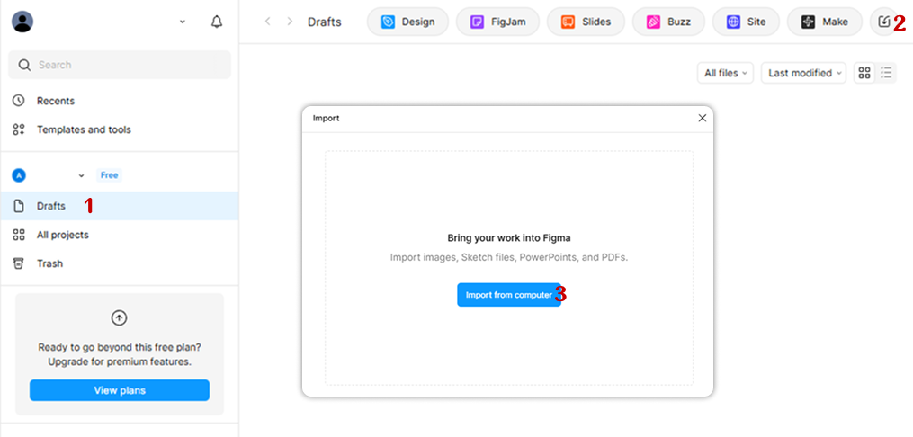Close the Import dialog
This screenshot has width=913, height=437.
coord(703,118)
